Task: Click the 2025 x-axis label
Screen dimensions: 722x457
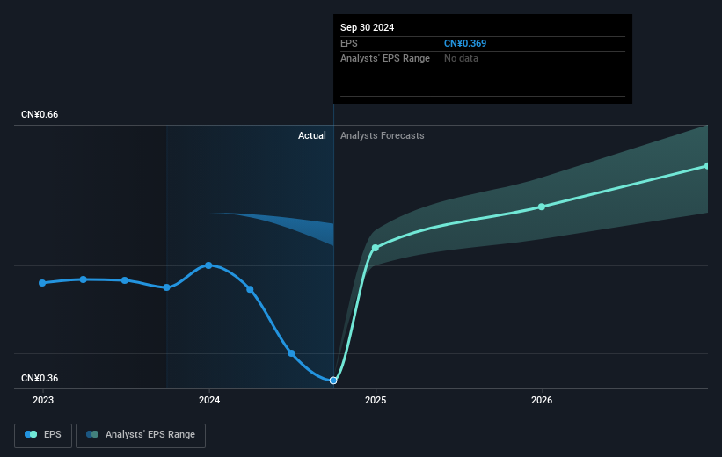Action: [x=376, y=401]
